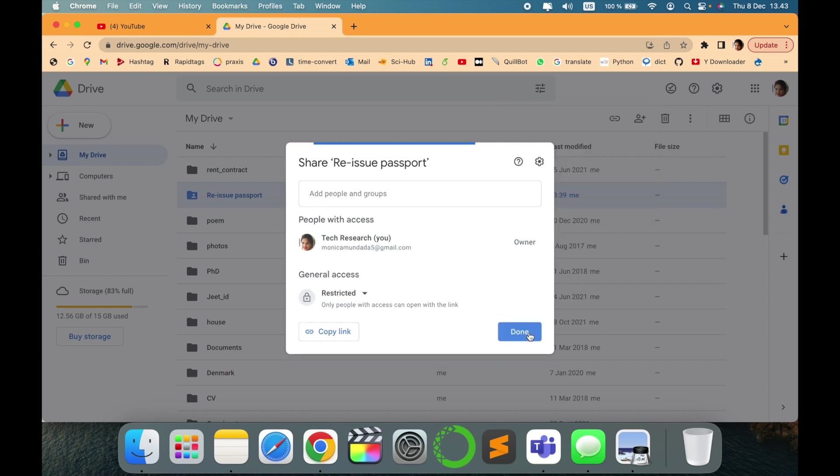
Task: Open a new Chrome tab
Action: pos(353,27)
